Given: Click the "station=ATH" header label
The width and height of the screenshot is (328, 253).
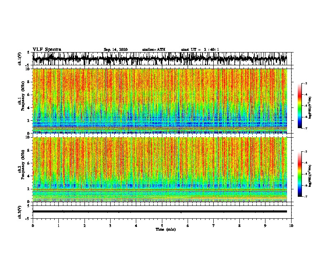Looking at the screenshot, I should (x=154, y=50).
